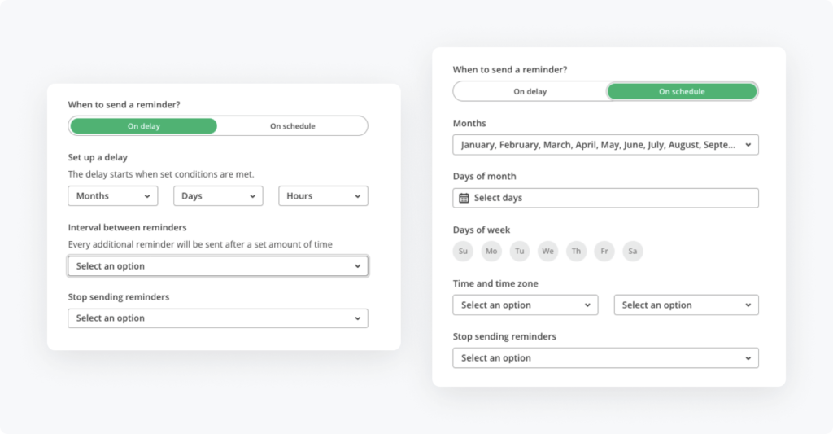
Task: Open the Days delay dropdown
Action: click(x=218, y=196)
